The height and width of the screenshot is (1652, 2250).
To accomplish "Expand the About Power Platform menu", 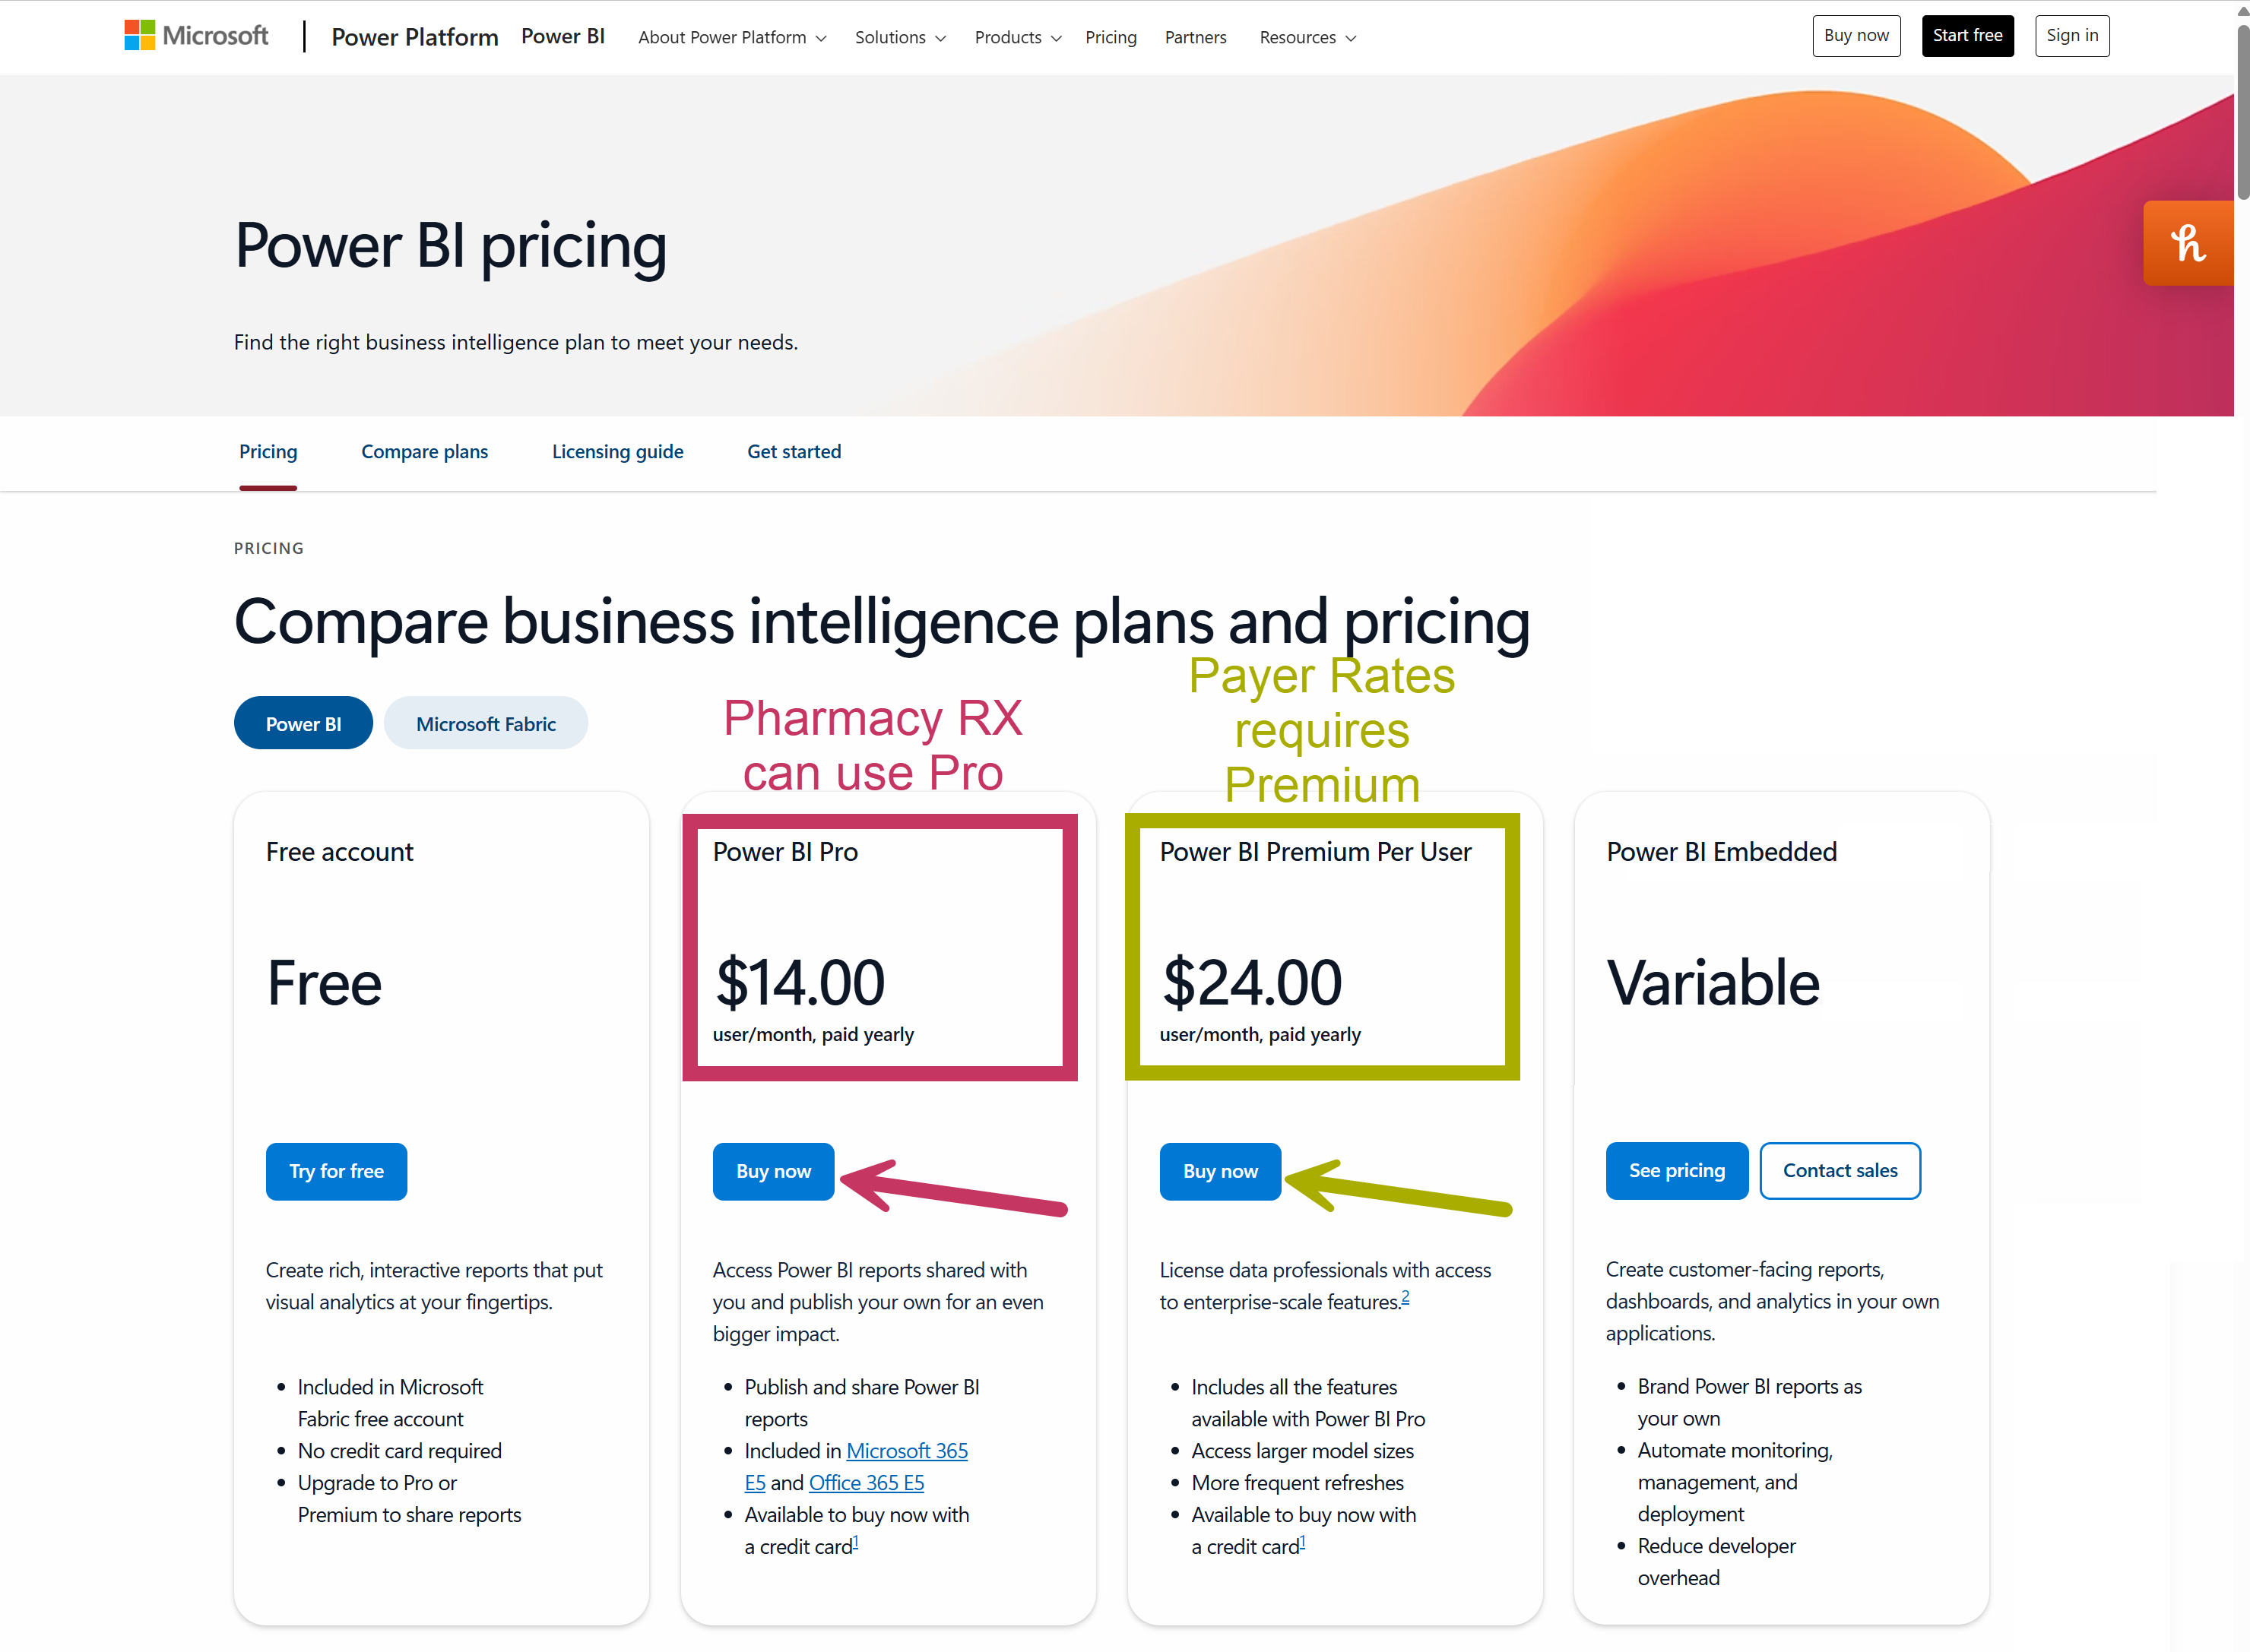I will pos(732,37).
